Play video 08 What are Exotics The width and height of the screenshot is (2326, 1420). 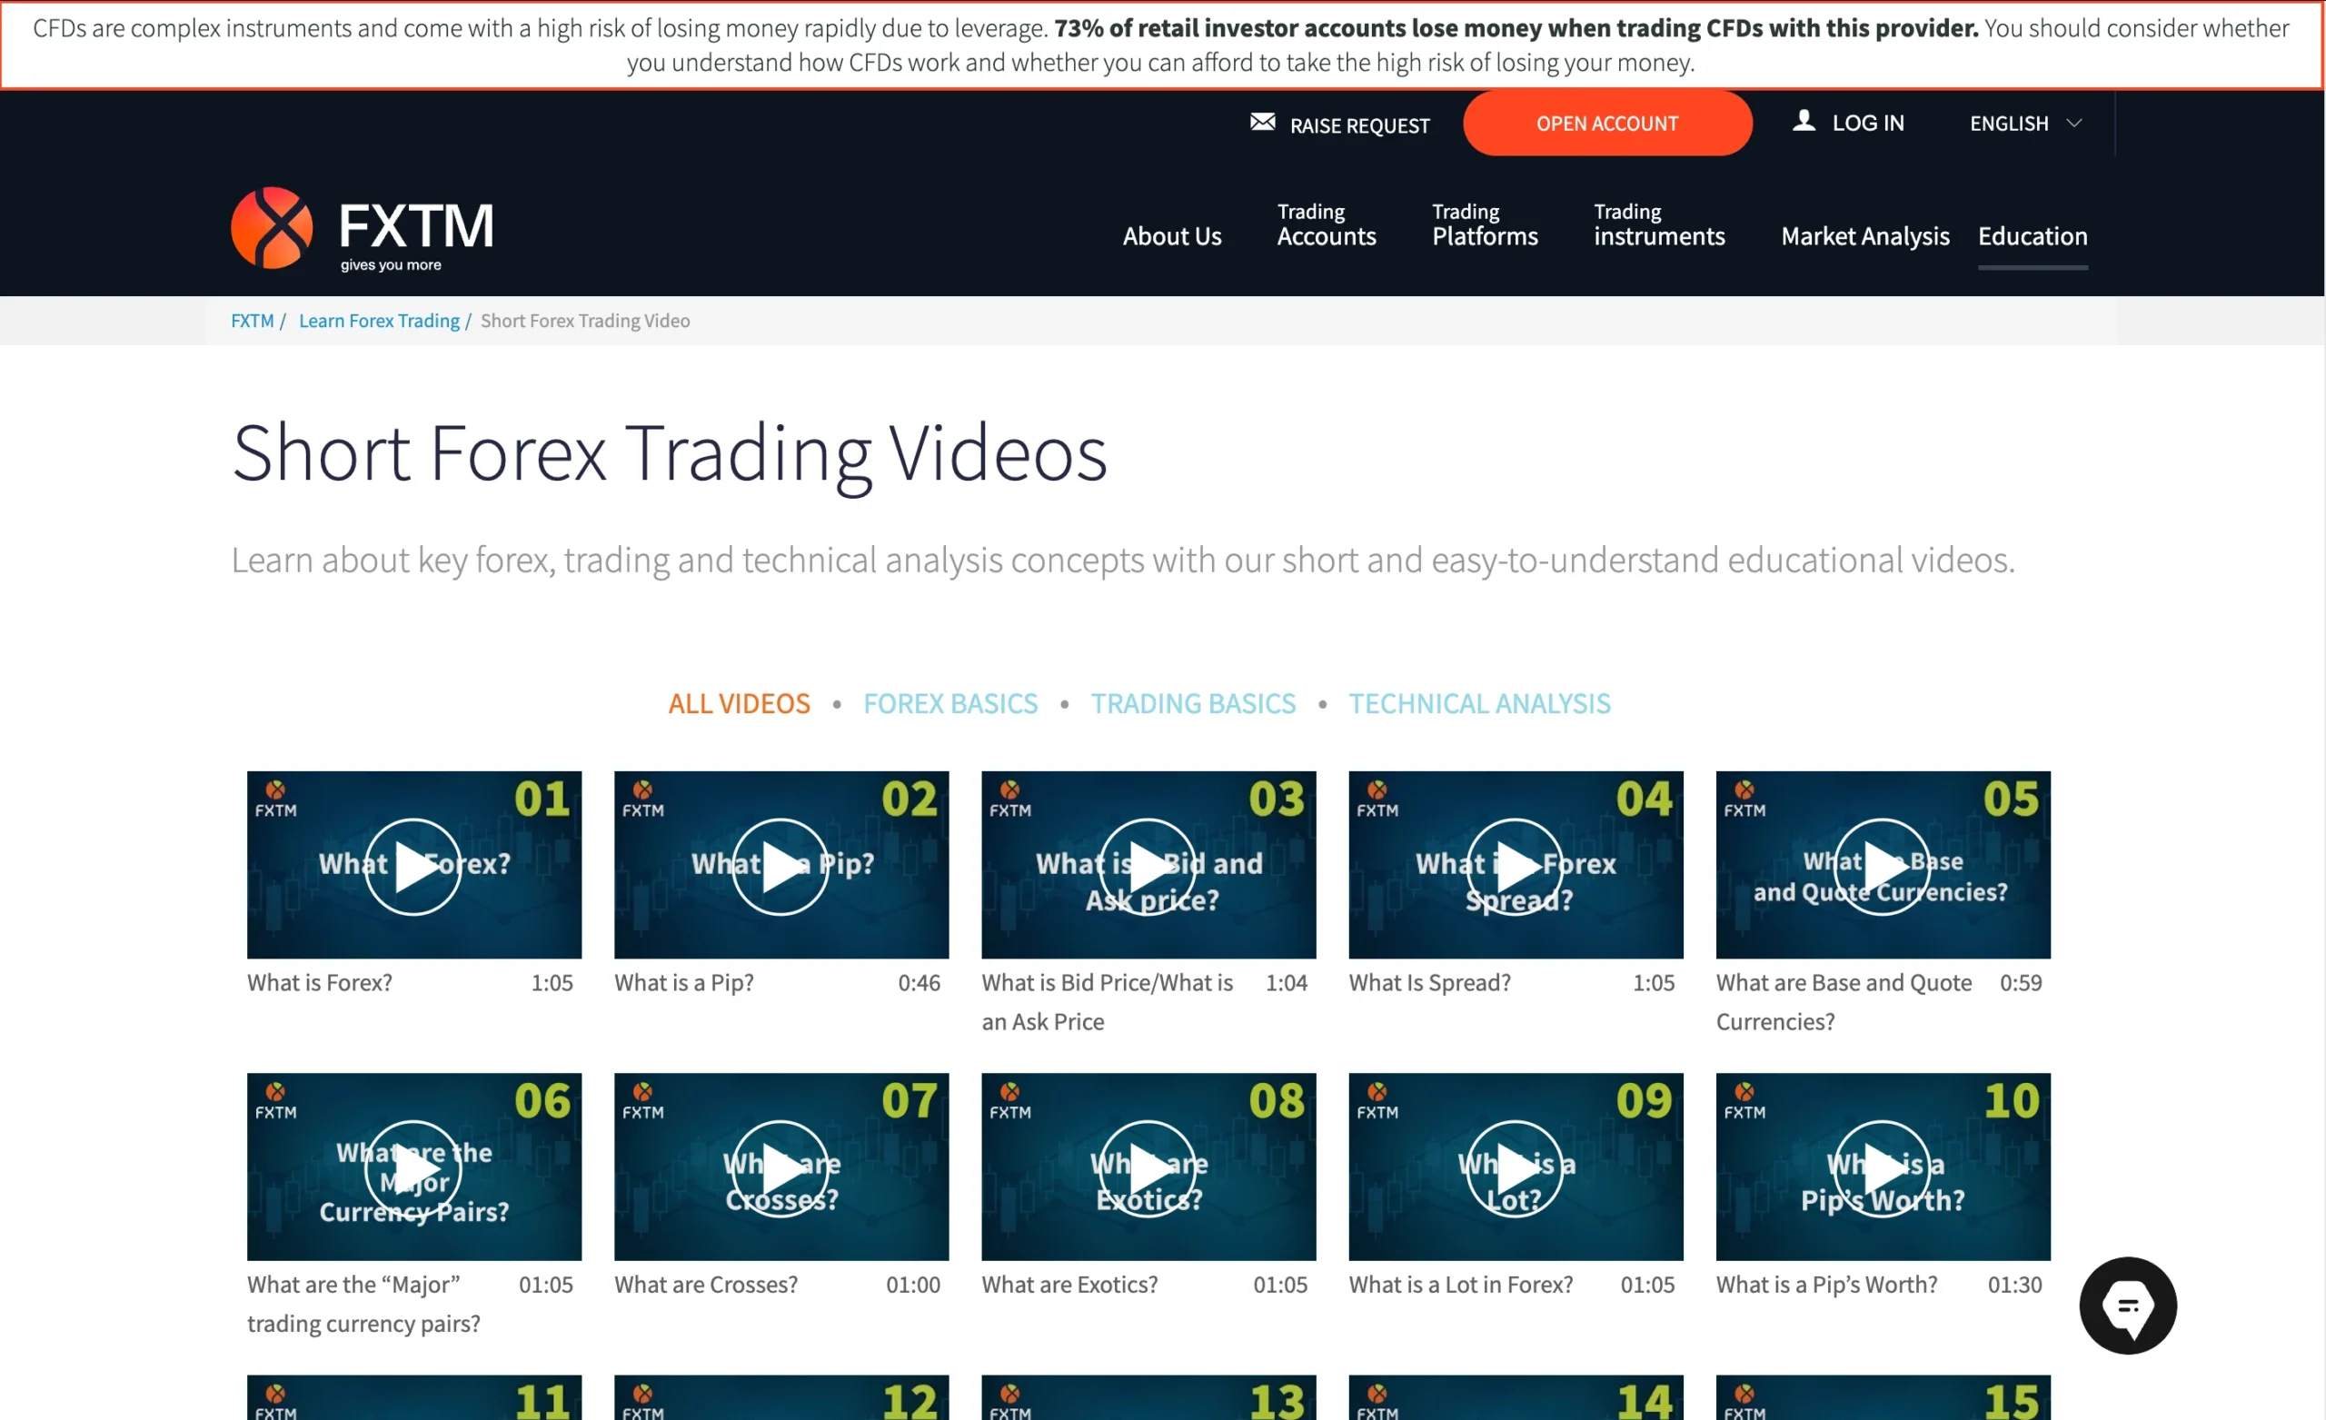click(1148, 1168)
